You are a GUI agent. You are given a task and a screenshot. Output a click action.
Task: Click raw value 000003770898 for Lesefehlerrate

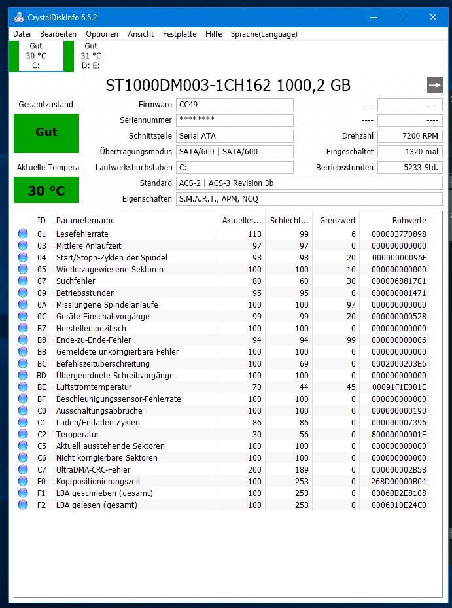[399, 234]
